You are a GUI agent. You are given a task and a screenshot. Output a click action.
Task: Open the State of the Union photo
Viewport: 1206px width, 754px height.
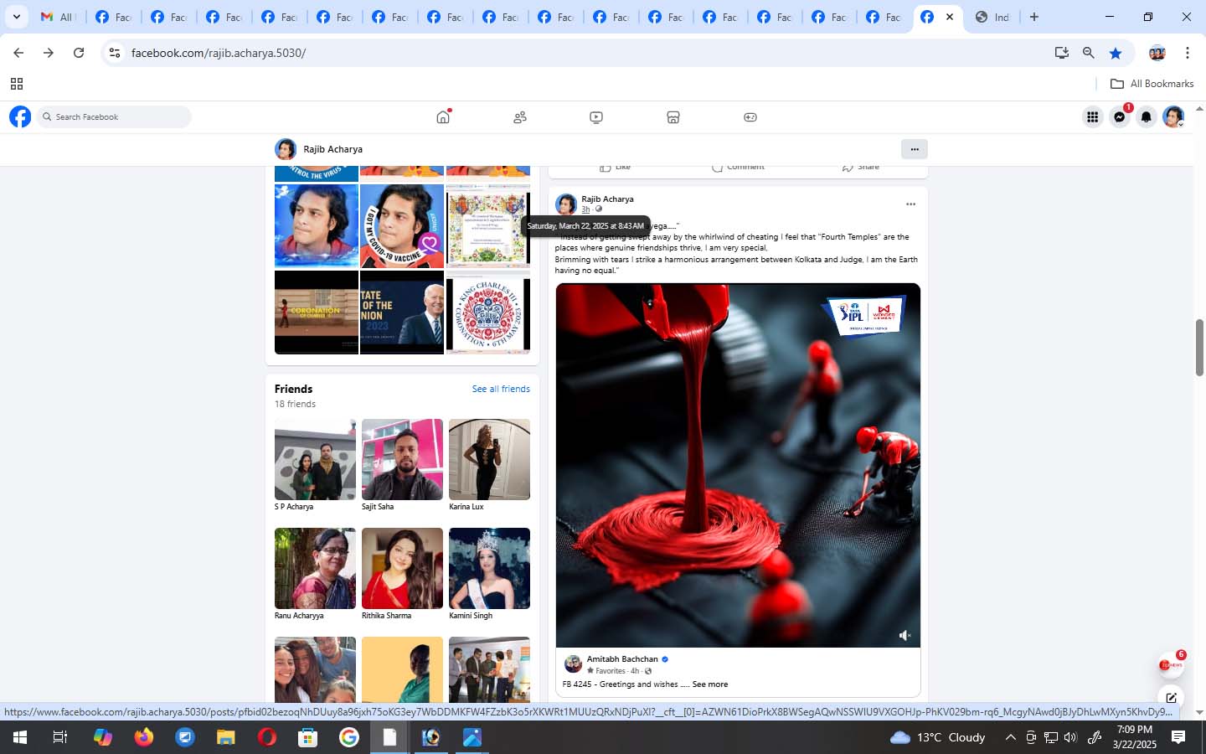point(402,312)
